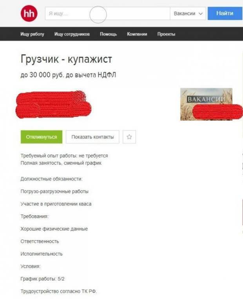Select the 'Грузчик - купажист' vacancy title
The width and height of the screenshot is (243, 299).
click(x=66, y=59)
